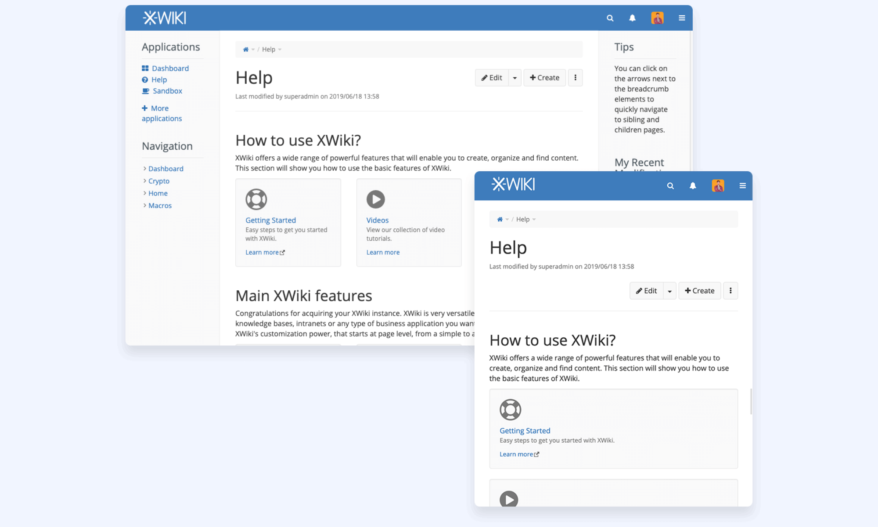Open Crypto page in Navigation tree
Image resolution: width=878 pixels, height=527 pixels.
pos(159,181)
